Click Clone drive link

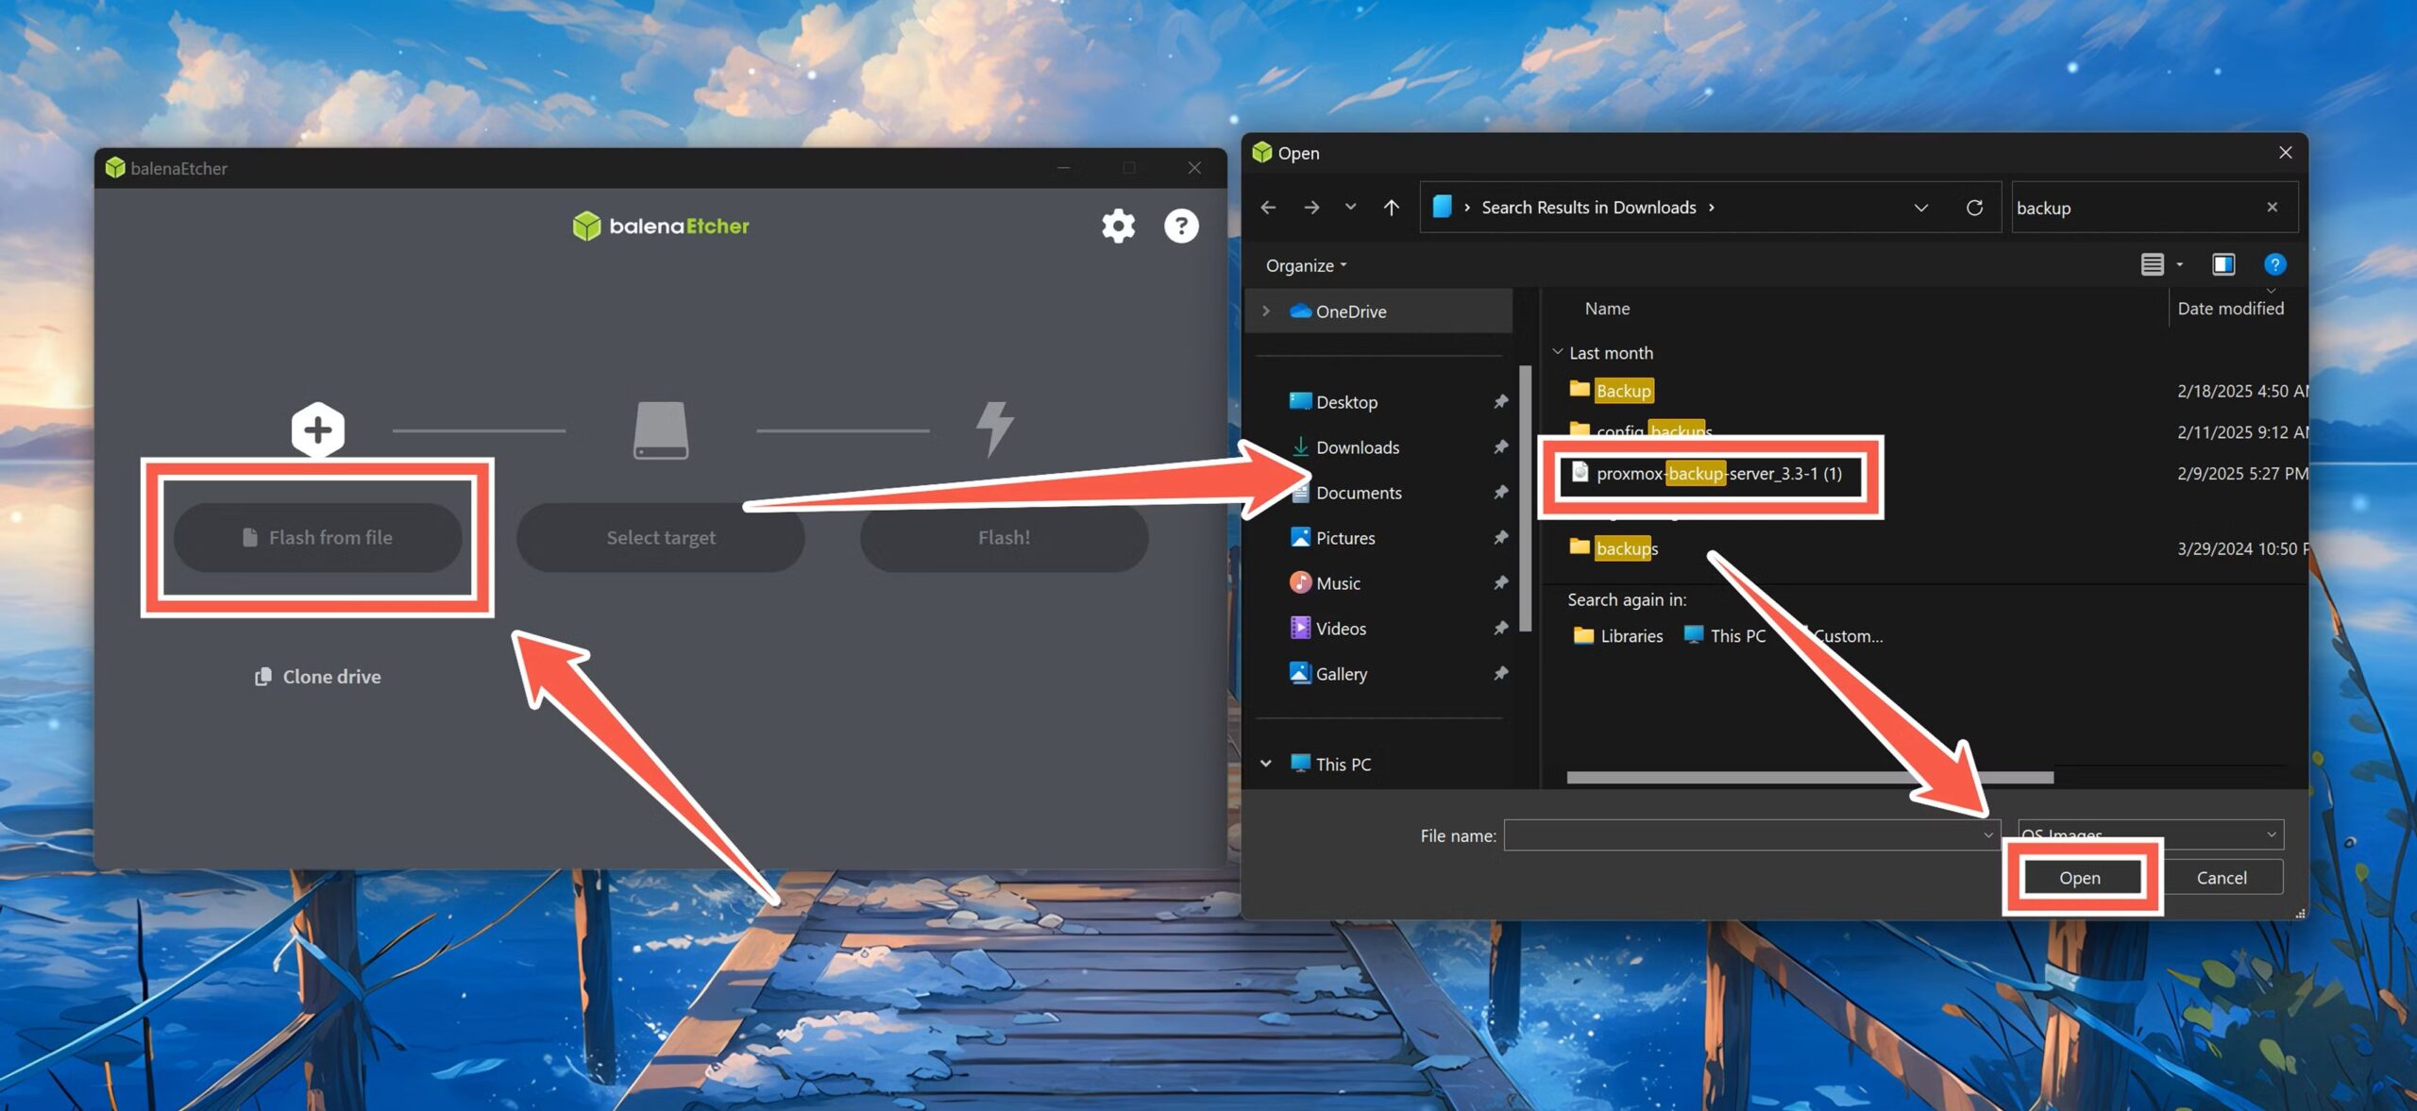click(x=317, y=677)
